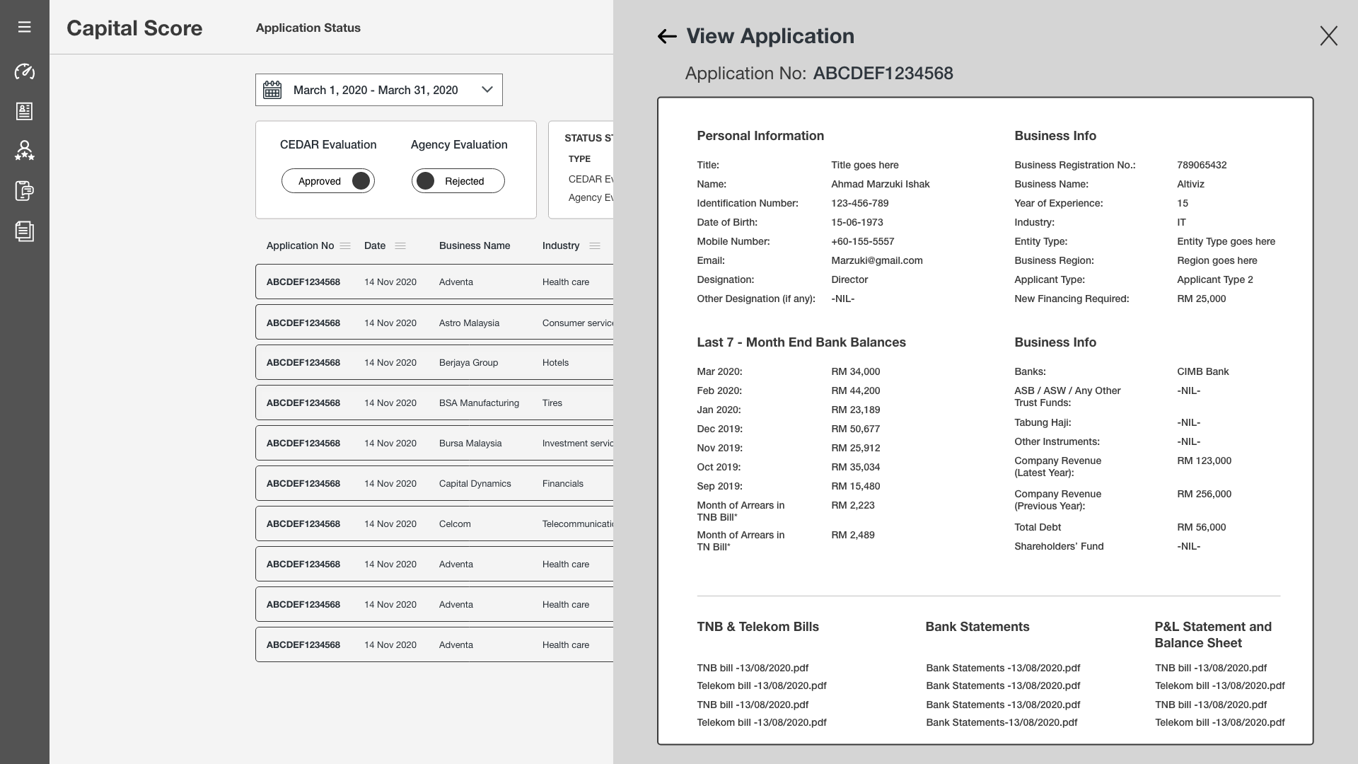Select the documents icon in sidebar
This screenshot has height=764, width=1358.
click(25, 231)
